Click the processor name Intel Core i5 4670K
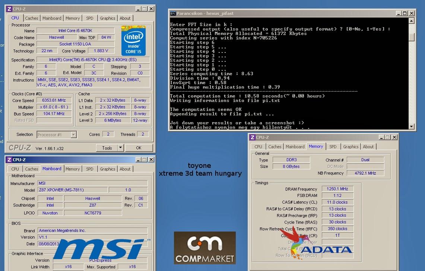The height and width of the screenshot is (271, 425). pyautogui.click(x=75, y=31)
